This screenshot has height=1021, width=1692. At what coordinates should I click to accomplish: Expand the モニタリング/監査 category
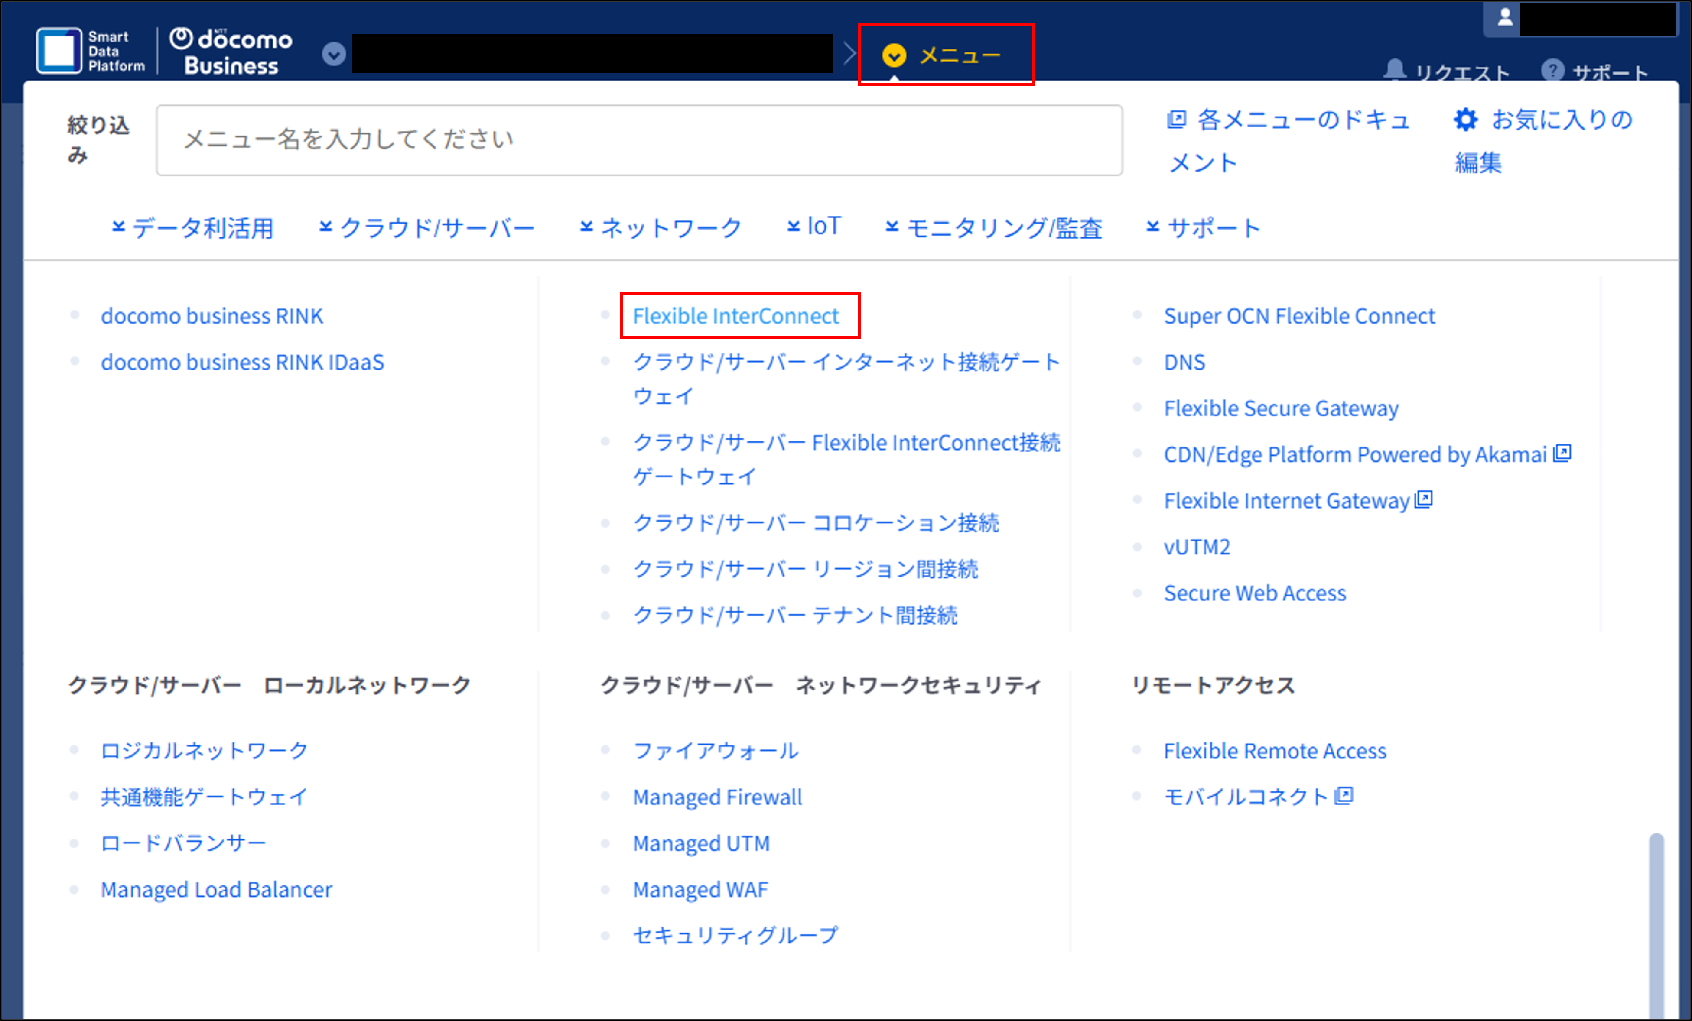[994, 227]
